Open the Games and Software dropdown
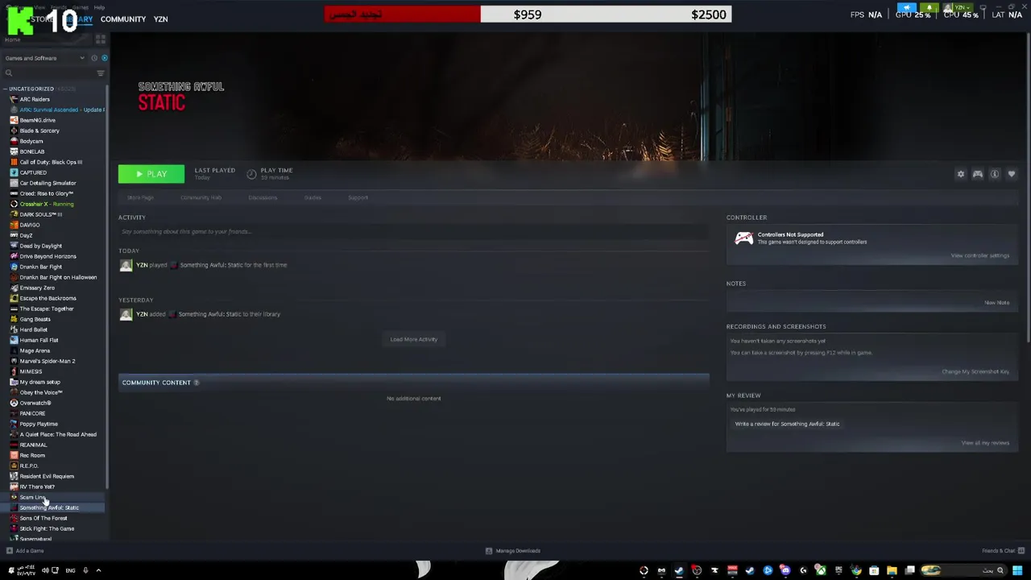 (x=44, y=58)
